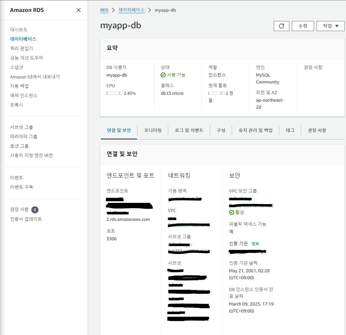346x335 pixels.
Task: Open 사용자 지정 엔진 버전 in sidebar
Action: pos(31,156)
